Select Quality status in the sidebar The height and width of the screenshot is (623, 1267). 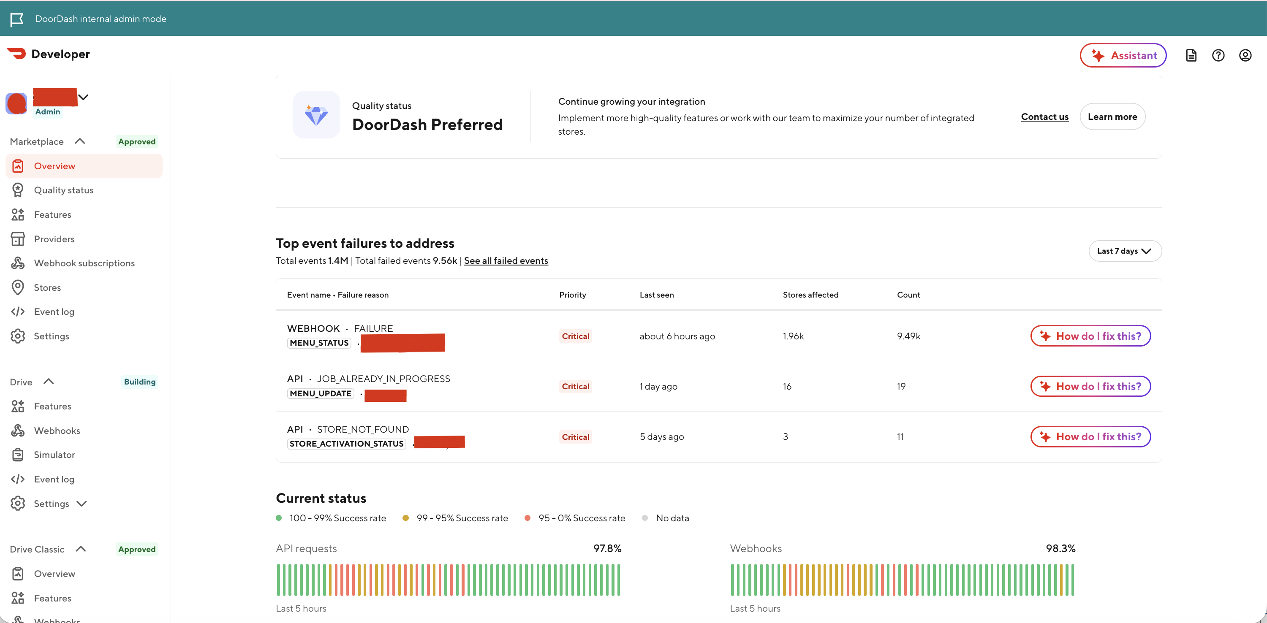[63, 190]
